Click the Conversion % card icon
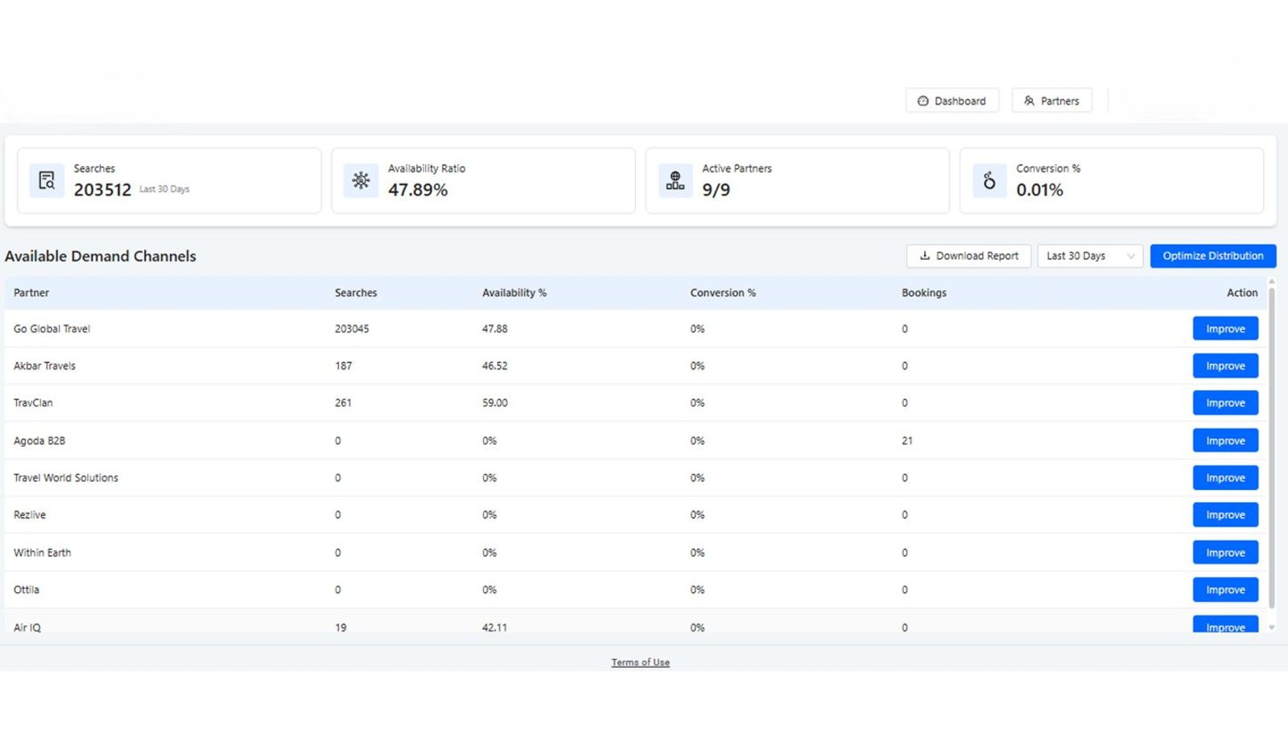 click(x=989, y=180)
